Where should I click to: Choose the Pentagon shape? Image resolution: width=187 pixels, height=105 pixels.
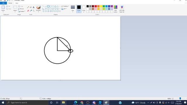tap(48, 9)
